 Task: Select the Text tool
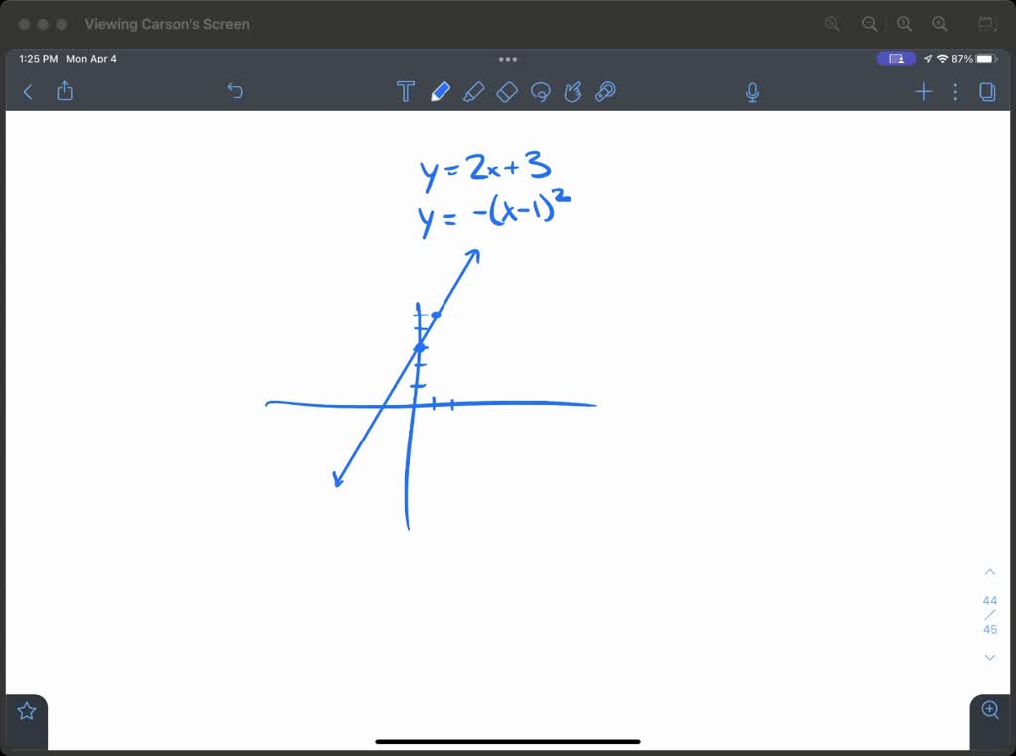click(x=406, y=90)
